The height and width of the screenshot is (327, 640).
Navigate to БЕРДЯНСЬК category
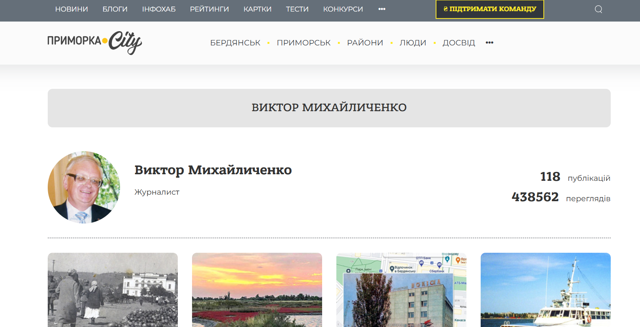click(235, 43)
